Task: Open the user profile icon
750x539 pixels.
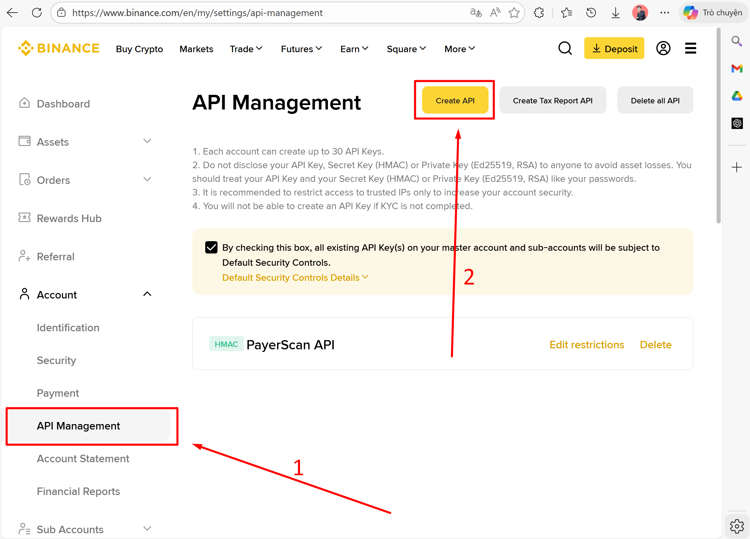Action: pos(663,48)
